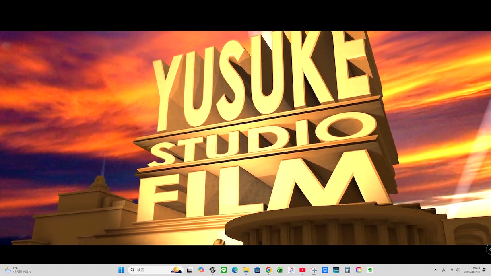
Task: Toggle the IME input mode indicator A
Action: pyautogui.click(x=444, y=270)
